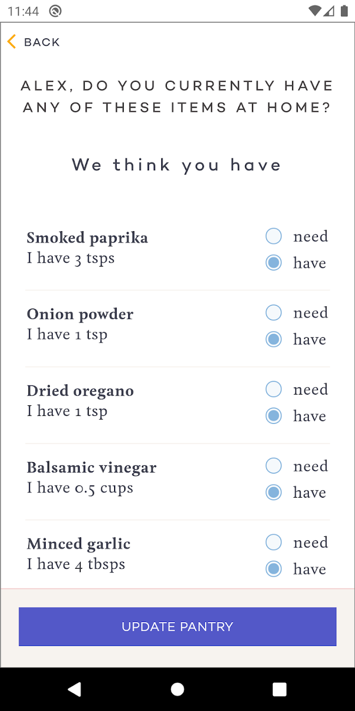355x711 pixels.
Task: Choose 'have' for Minced garlic
Action: coord(273,569)
